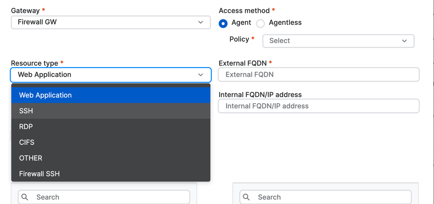
Task: Click the chevron arrow on the Gateway field
Action: tap(201, 22)
